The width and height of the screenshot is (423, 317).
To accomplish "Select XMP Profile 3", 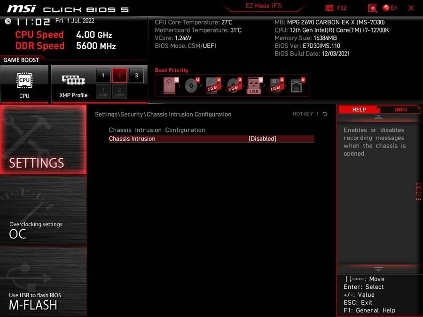I will pyautogui.click(x=136, y=75).
